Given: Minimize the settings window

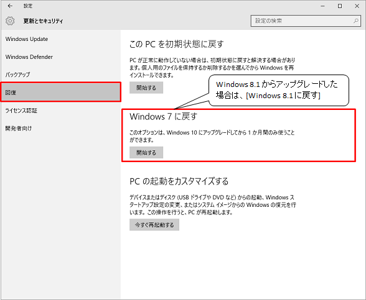Looking at the screenshot, I should pos(322,6).
